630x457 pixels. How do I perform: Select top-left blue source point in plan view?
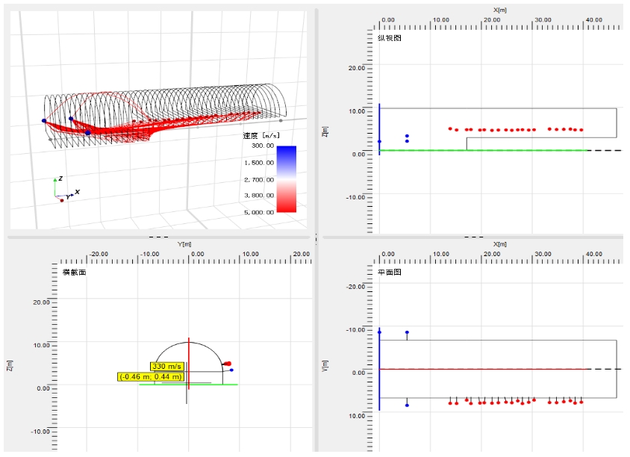click(x=379, y=332)
